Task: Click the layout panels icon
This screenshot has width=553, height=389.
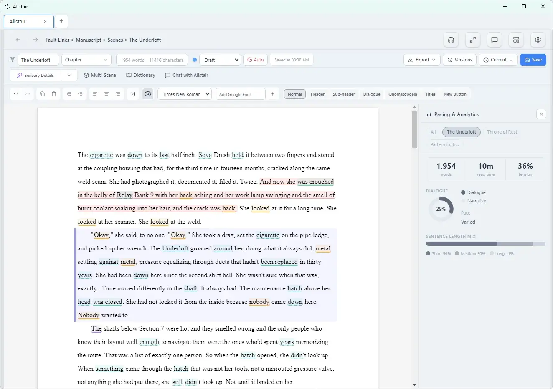Action: (x=516, y=40)
